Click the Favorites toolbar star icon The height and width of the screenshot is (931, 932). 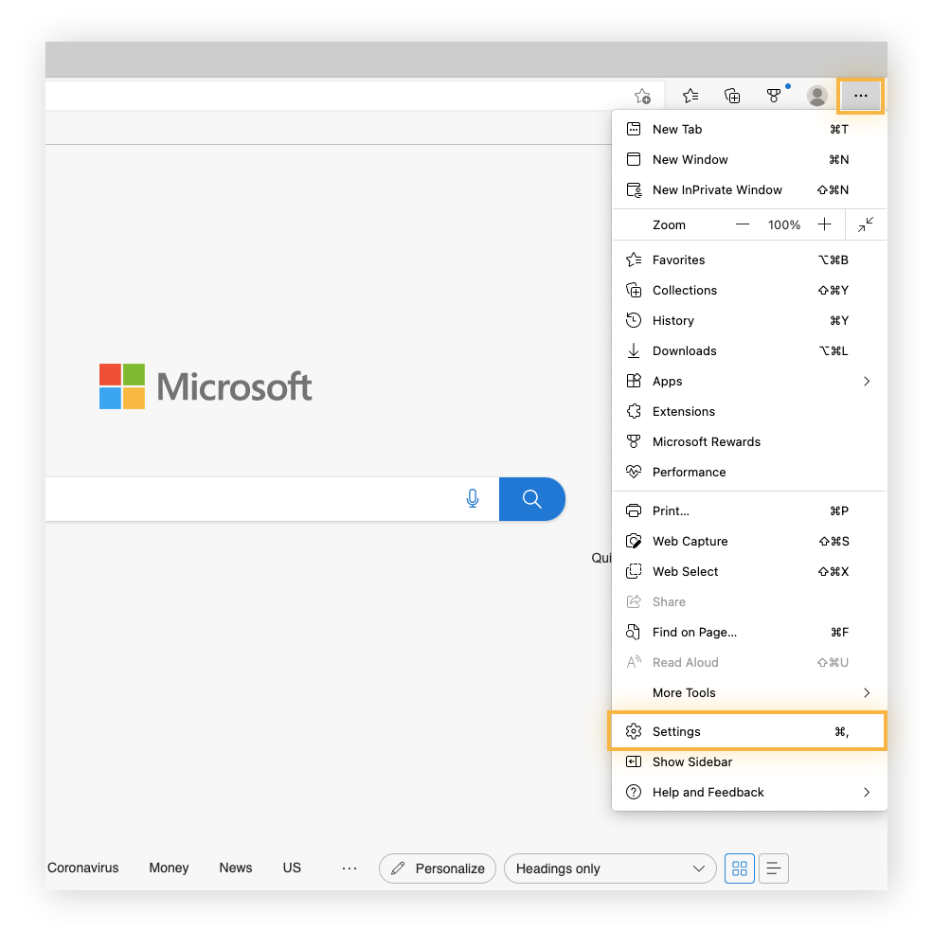click(x=690, y=96)
